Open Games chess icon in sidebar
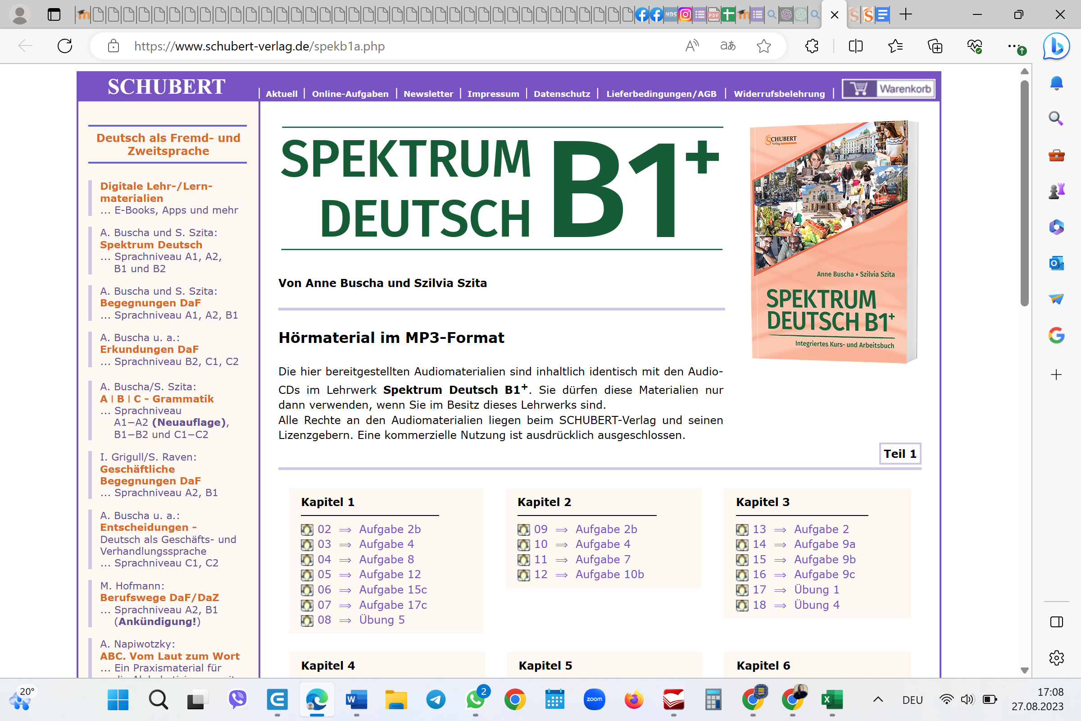Viewport: 1081px width, 721px height. click(1056, 191)
